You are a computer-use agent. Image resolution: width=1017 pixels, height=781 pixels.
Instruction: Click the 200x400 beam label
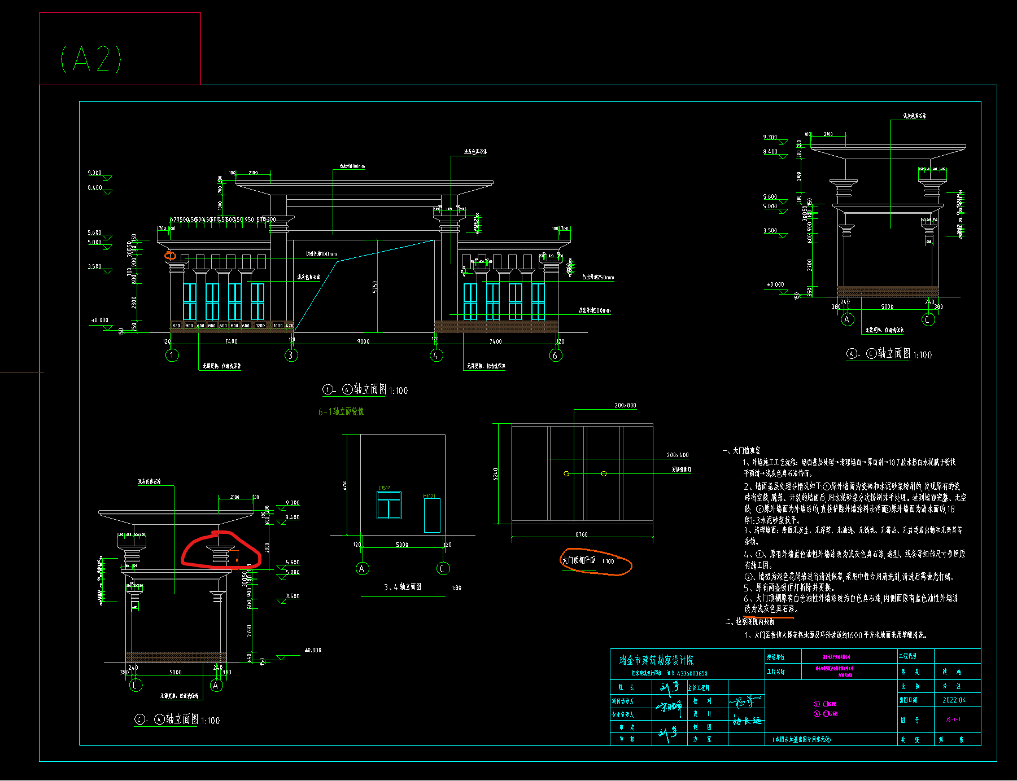(x=678, y=455)
